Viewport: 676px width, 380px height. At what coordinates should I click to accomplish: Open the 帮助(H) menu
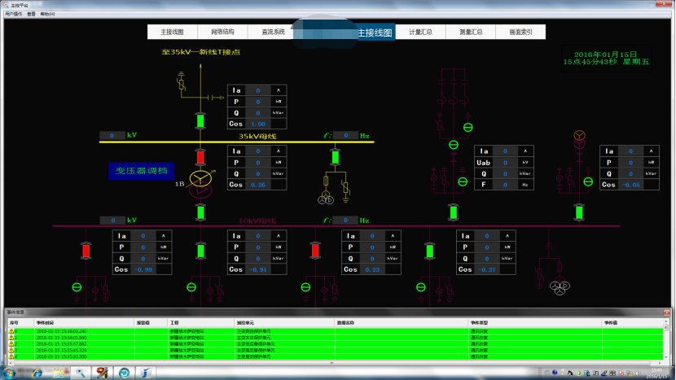click(x=47, y=14)
